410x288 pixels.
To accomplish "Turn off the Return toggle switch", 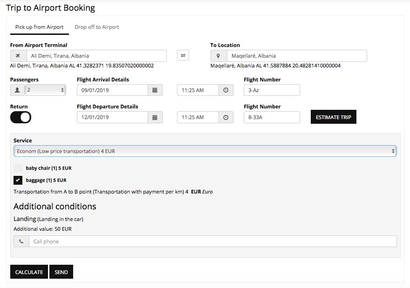I will 20,117.
